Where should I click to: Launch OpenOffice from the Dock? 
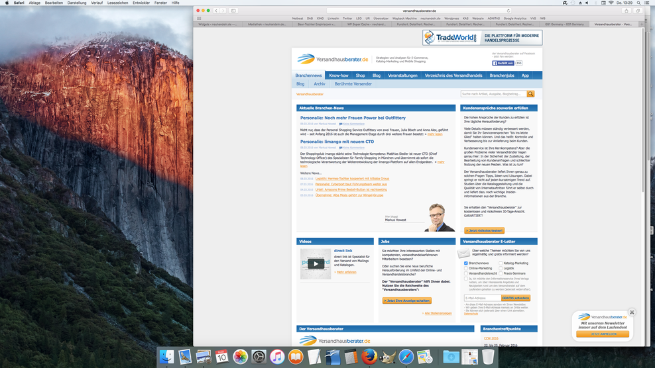(x=333, y=357)
